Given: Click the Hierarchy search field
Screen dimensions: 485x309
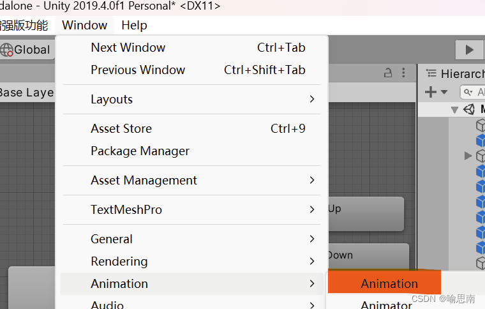Looking at the screenshot, I should [x=473, y=92].
